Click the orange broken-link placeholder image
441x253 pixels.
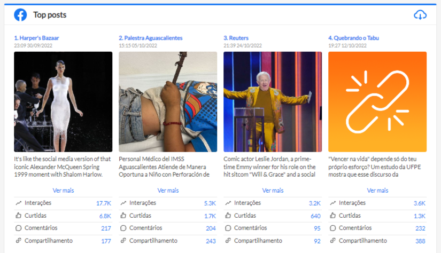377,101
